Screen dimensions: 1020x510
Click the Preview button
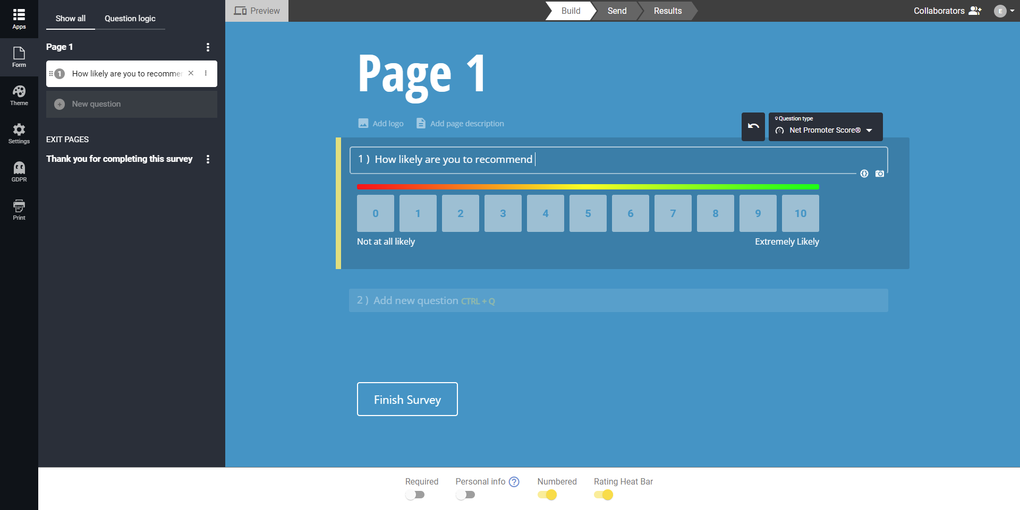(257, 11)
